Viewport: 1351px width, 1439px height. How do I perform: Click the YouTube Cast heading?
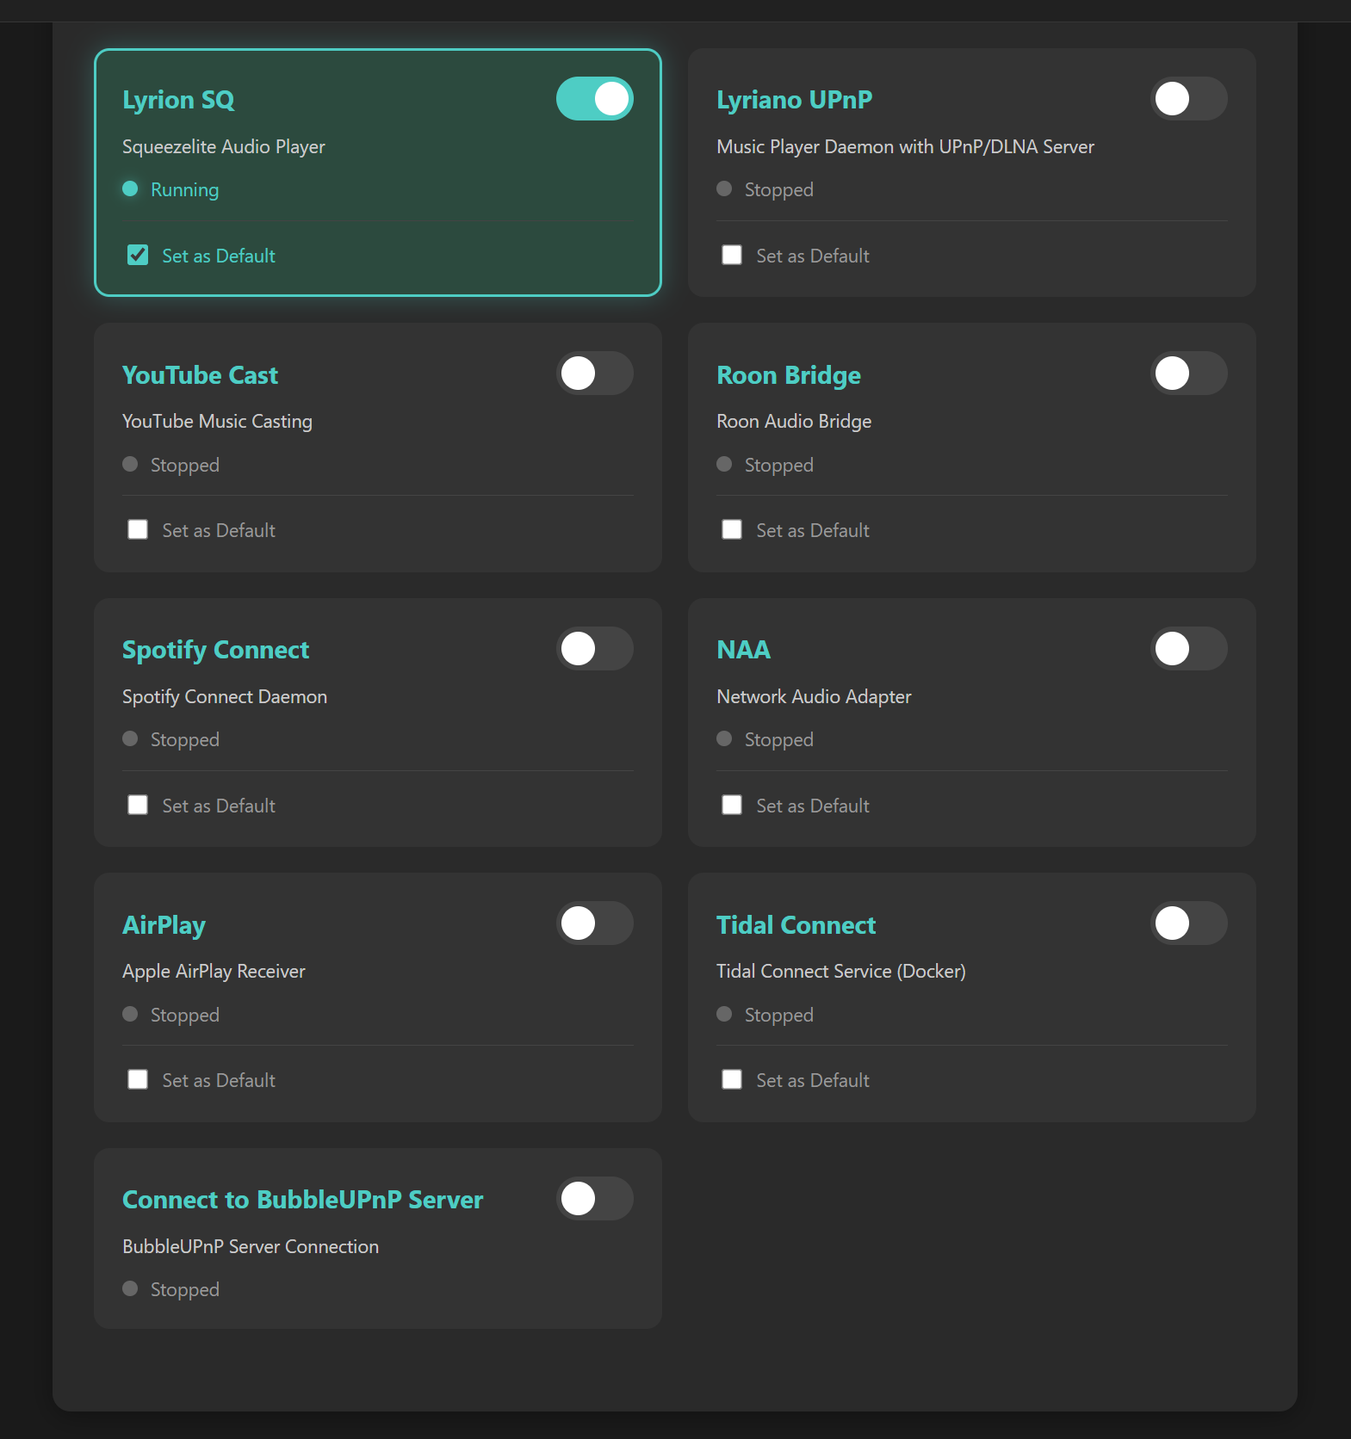click(200, 375)
